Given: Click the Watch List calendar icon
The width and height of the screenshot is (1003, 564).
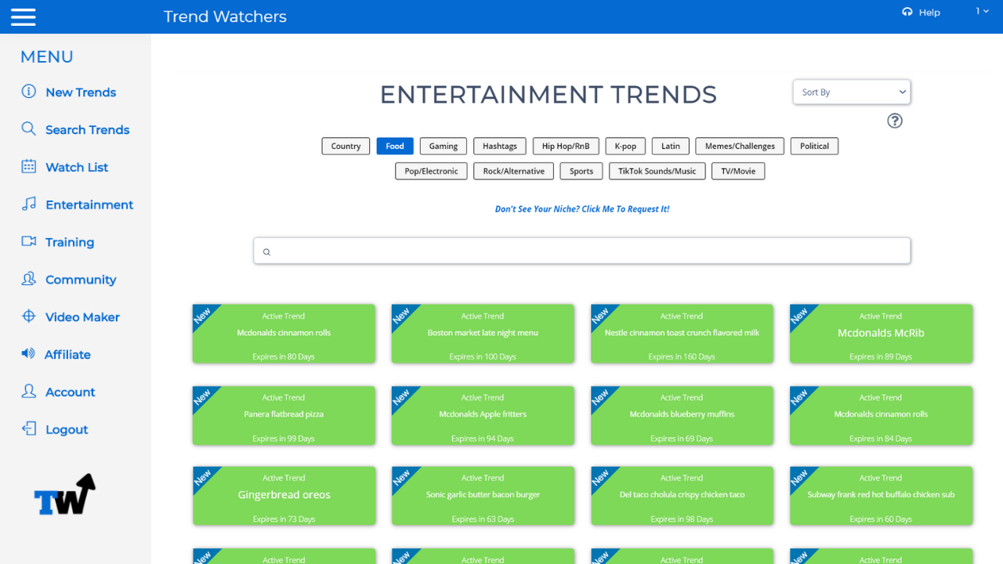Looking at the screenshot, I should [29, 166].
